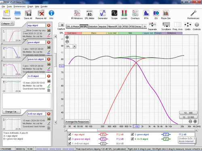This screenshot has width=202, height=151.
Task: Set frequency range to 10 .. 22 000
Action: (188, 117)
